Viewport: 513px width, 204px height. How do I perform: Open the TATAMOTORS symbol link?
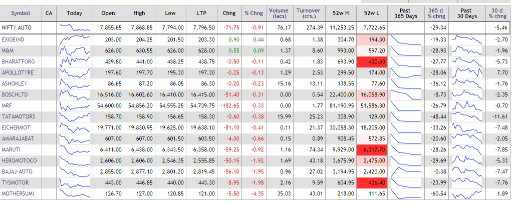click(x=16, y=116)
